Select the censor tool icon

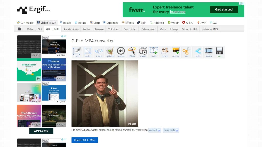tap(165, 51)
